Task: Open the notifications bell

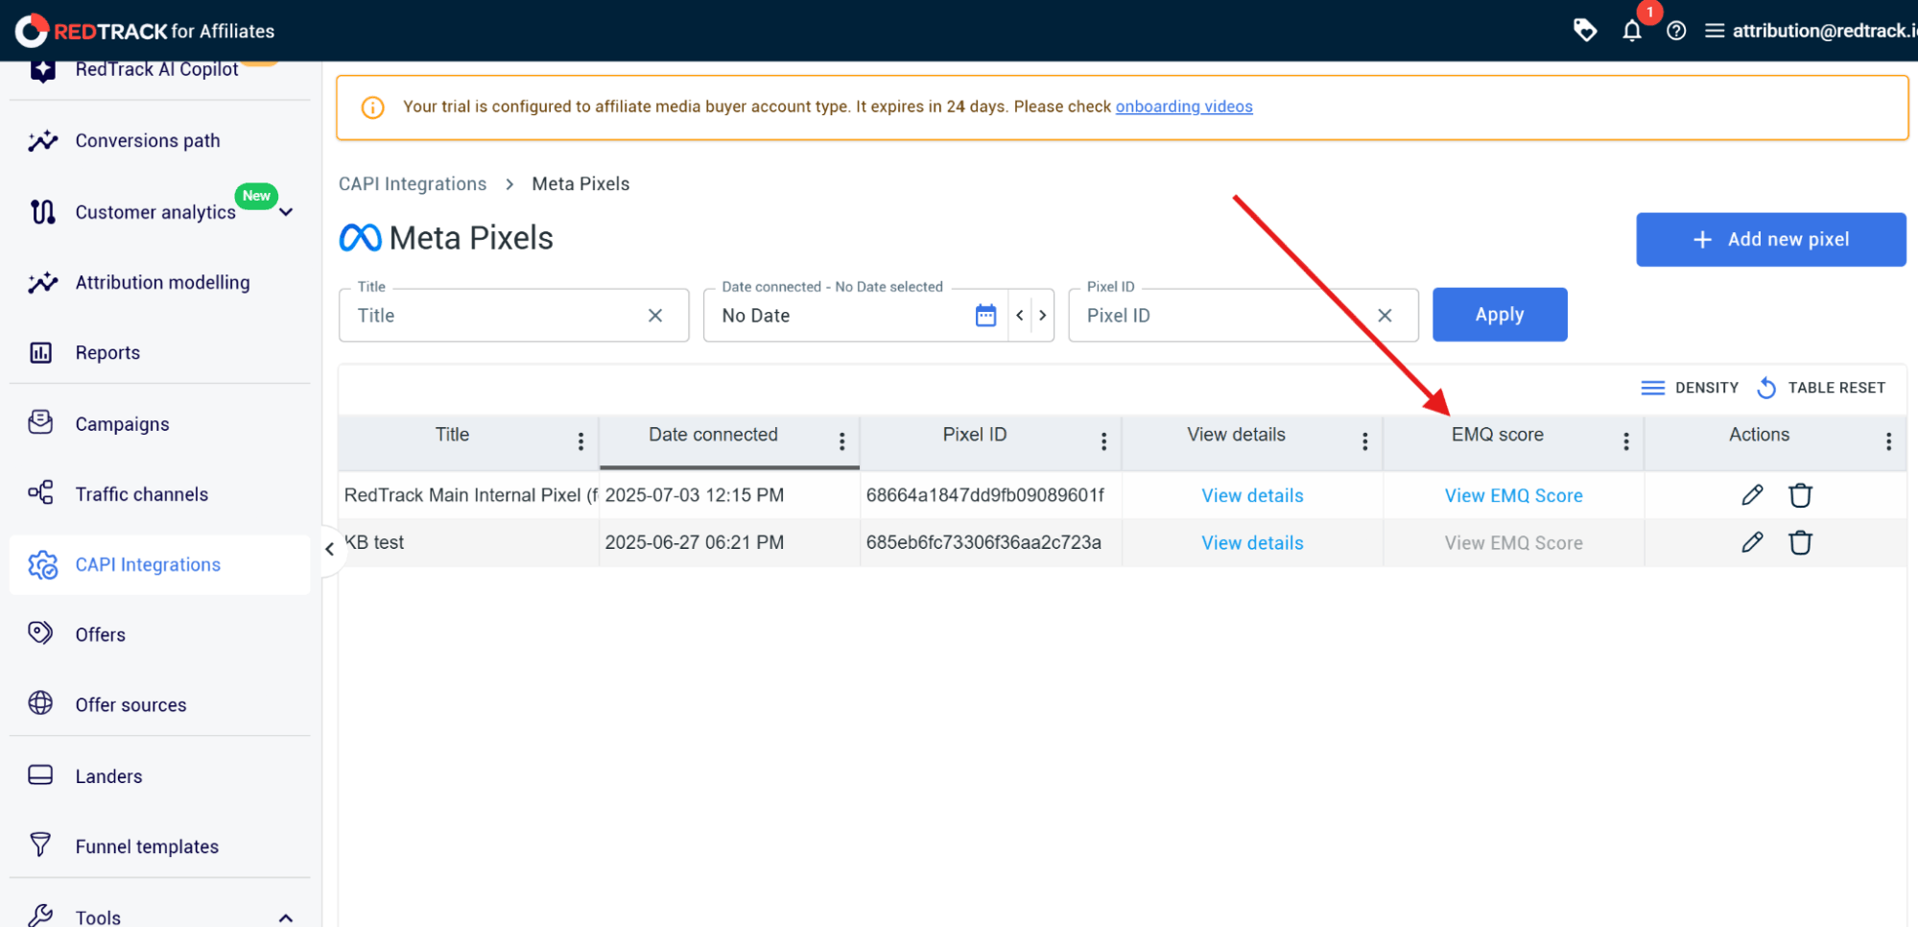Action: coord(1631,31)
